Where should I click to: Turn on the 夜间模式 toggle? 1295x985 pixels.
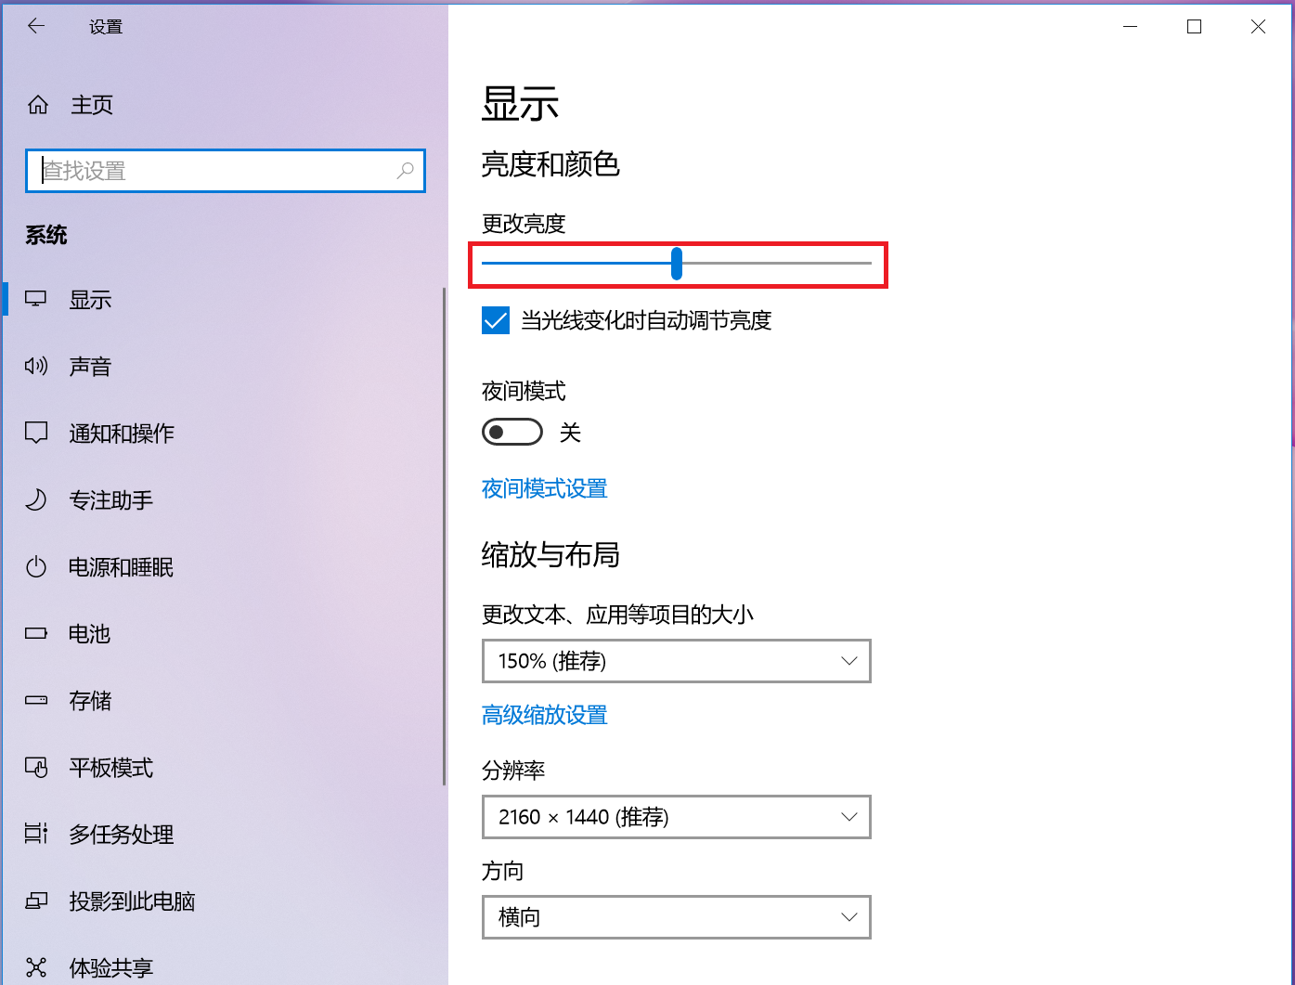512,433
